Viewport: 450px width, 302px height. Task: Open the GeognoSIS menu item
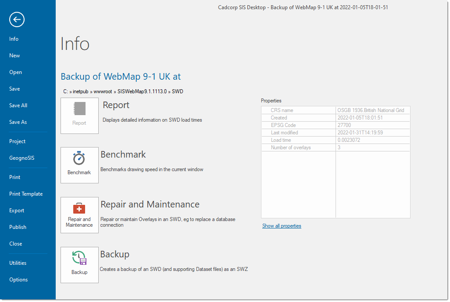tap(21, 158)
